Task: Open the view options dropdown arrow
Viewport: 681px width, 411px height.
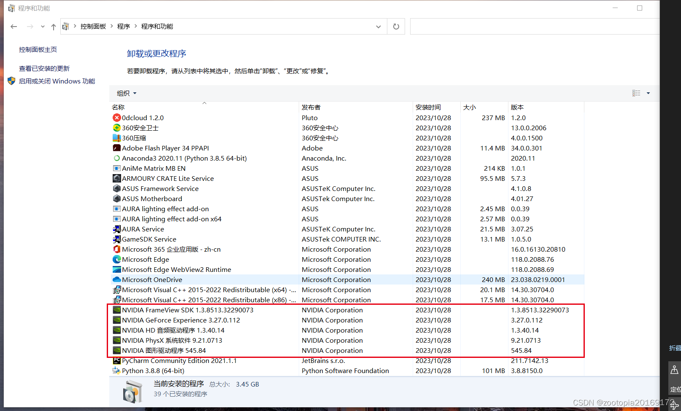Action: pos(648,93)
